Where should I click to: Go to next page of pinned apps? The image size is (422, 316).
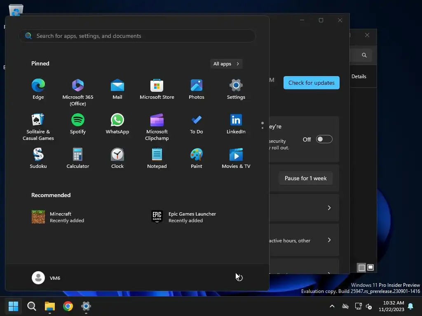click(263, 128)
